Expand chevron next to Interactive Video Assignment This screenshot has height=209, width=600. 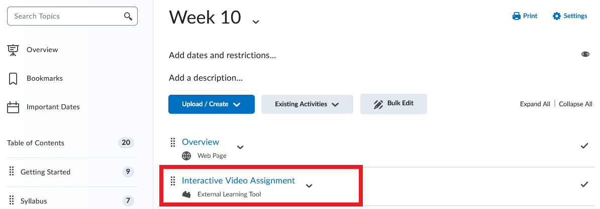(309, 186)
